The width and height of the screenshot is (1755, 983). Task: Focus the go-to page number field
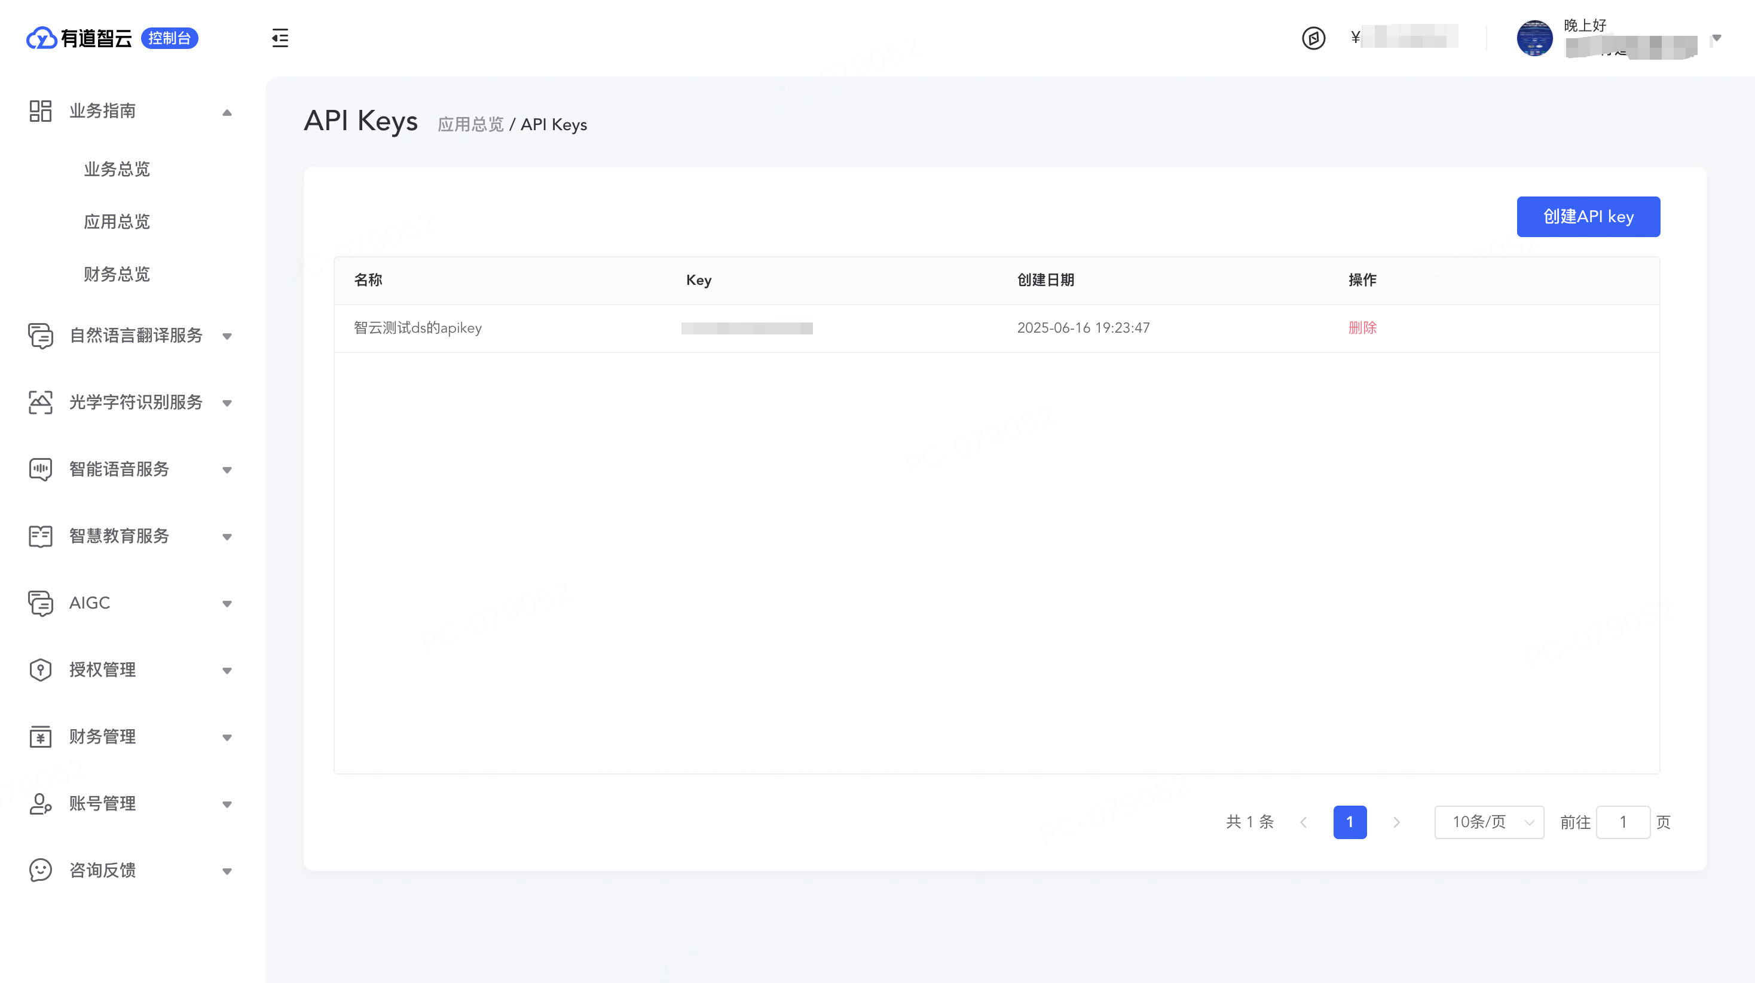click(x=1623, y=822)
